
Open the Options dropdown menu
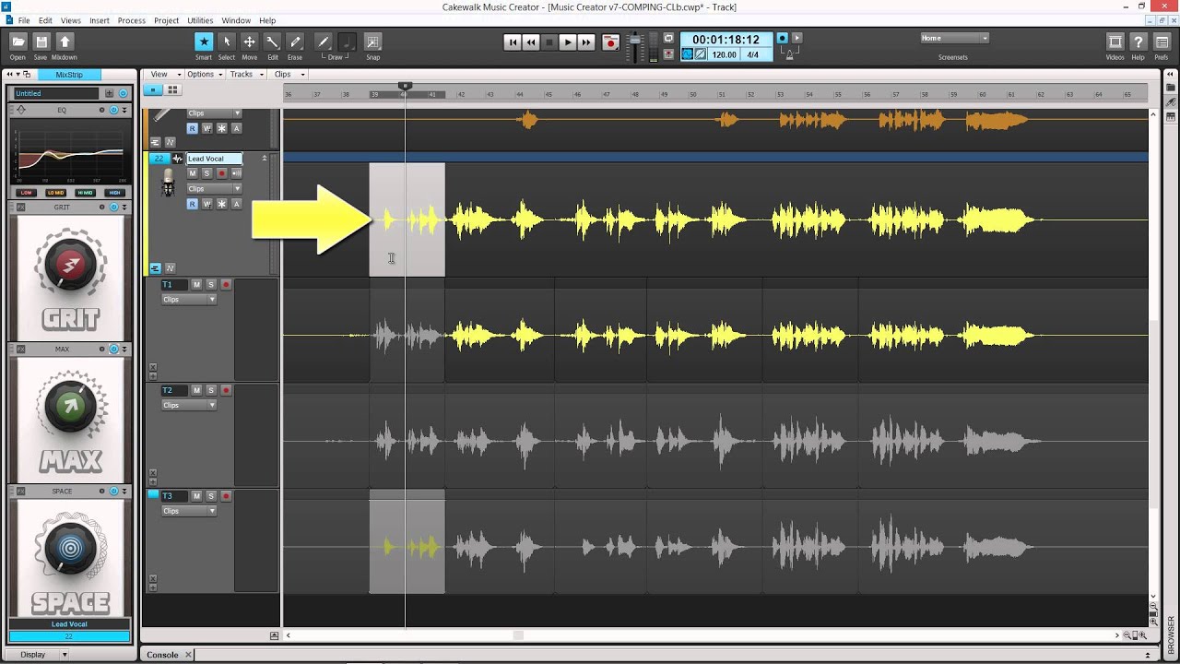point(204,74)
